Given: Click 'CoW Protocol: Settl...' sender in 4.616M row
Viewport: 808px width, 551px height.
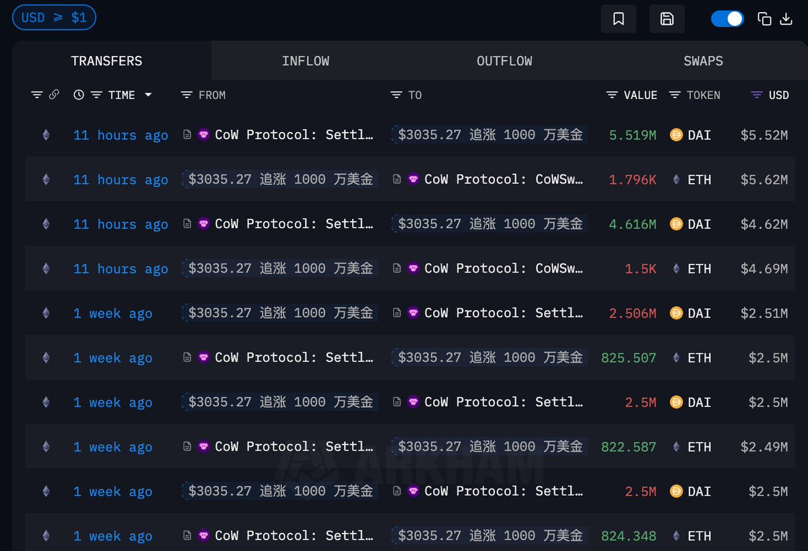Looking at the screenshot, I should [x=294, y=224].
